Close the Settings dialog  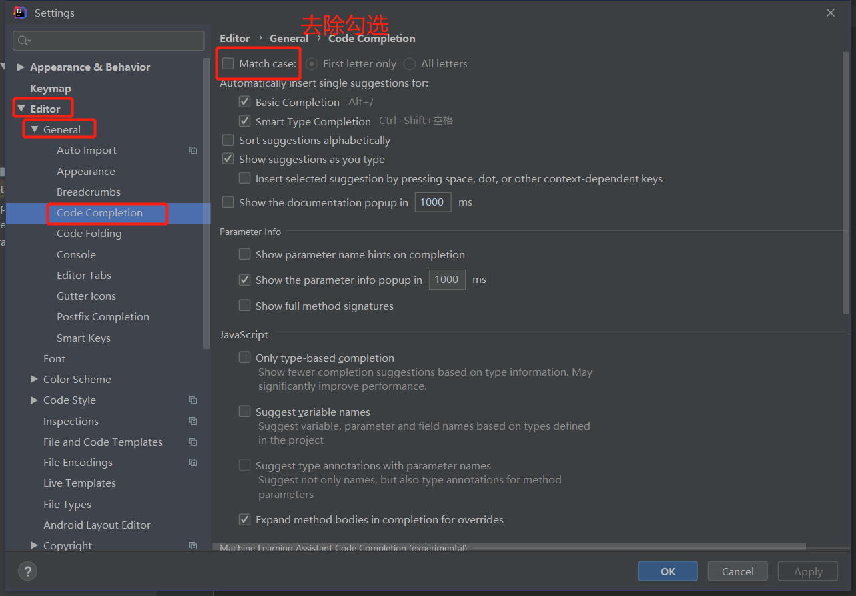pos(831,13)
